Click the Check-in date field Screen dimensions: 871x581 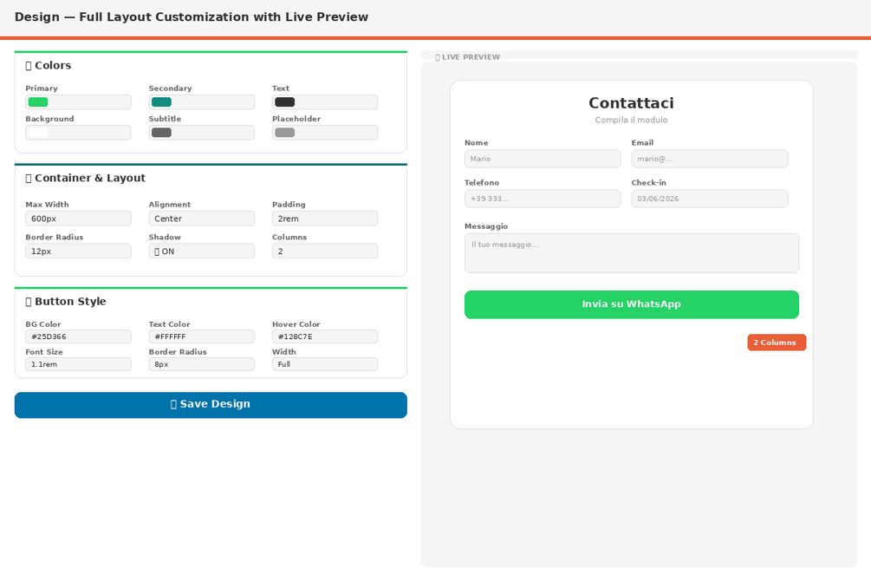click(x=709, y=199)
